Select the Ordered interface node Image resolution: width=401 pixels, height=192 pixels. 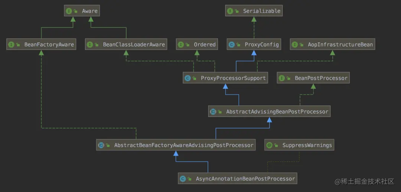tap(197, 45)
